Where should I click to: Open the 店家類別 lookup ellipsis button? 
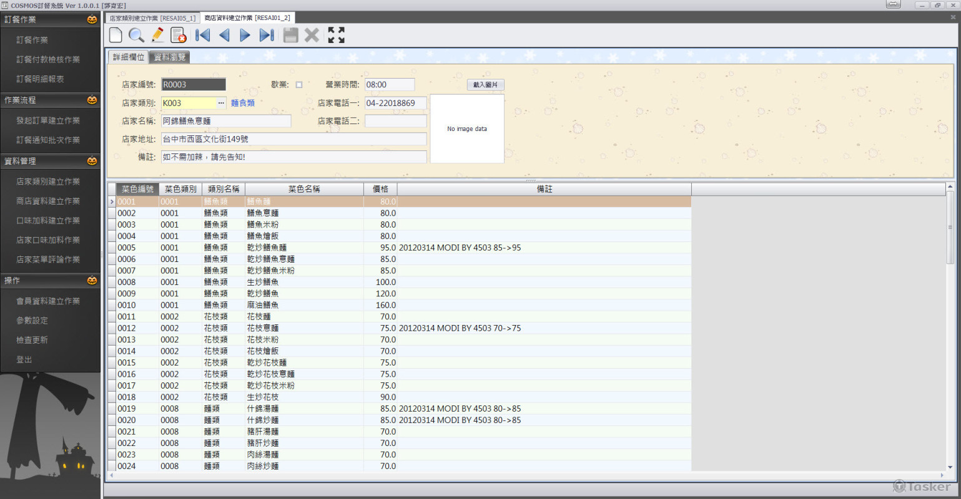pos(221,103)
